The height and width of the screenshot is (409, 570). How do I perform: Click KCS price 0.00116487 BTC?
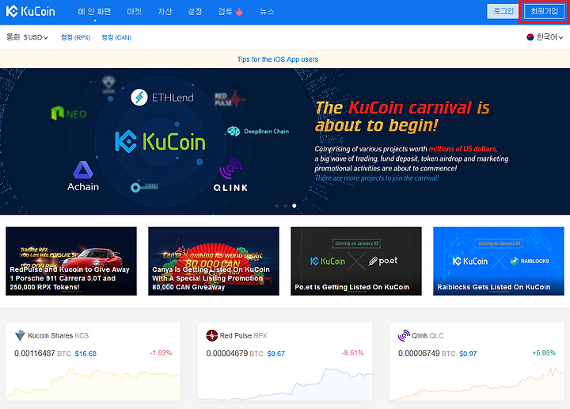pos(43,354)
